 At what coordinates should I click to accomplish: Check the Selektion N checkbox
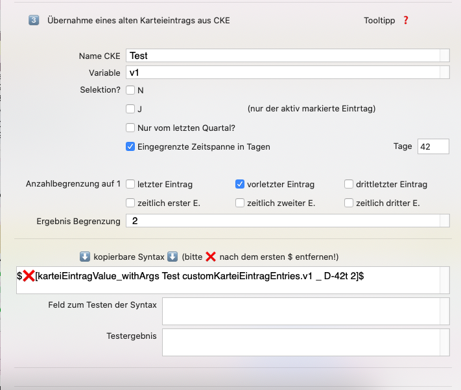coord(130,90)
